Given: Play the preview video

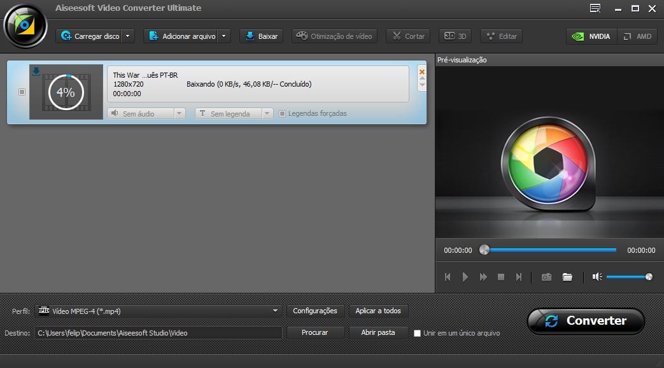Looking at the screenshot, I should coord(465,277).
